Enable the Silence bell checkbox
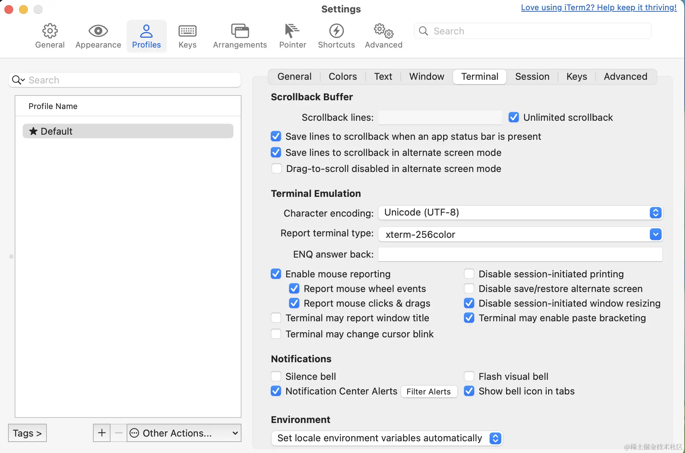The image size is (685, 453). pos(276,376)
